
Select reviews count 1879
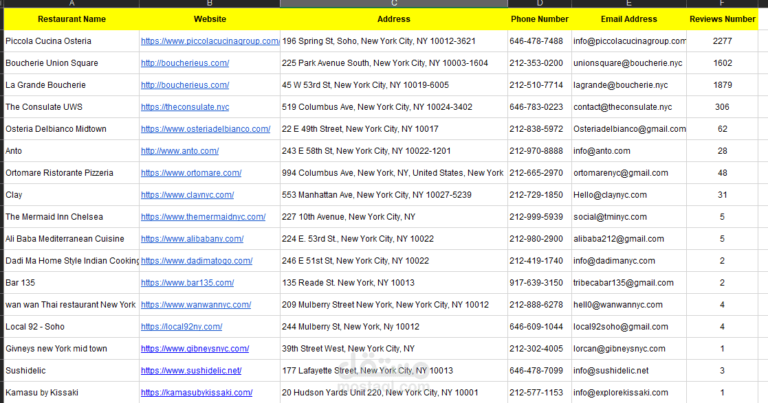coord(723,85)
